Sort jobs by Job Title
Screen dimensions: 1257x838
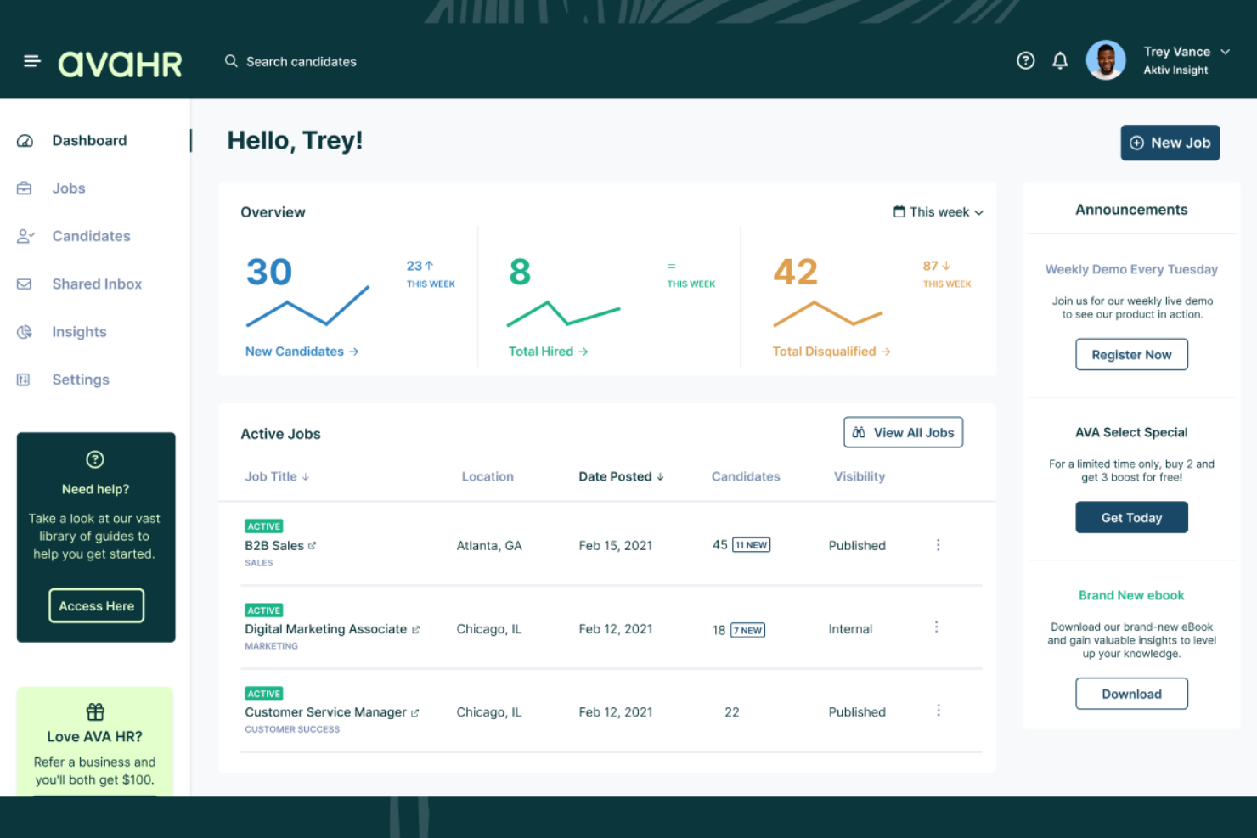pyautogui.click(x=276, y=476)
